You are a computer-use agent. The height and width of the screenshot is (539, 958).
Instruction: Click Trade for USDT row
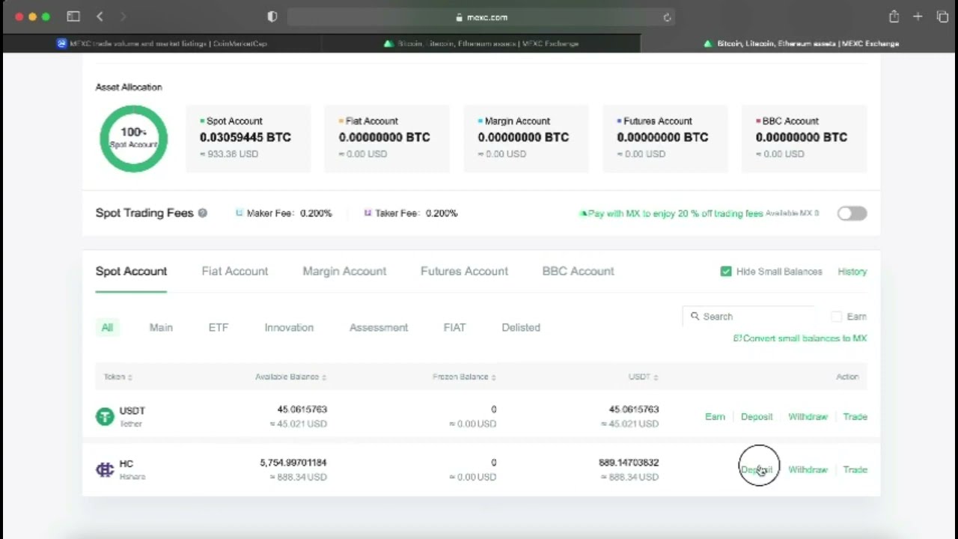click(x=855, y=417)
